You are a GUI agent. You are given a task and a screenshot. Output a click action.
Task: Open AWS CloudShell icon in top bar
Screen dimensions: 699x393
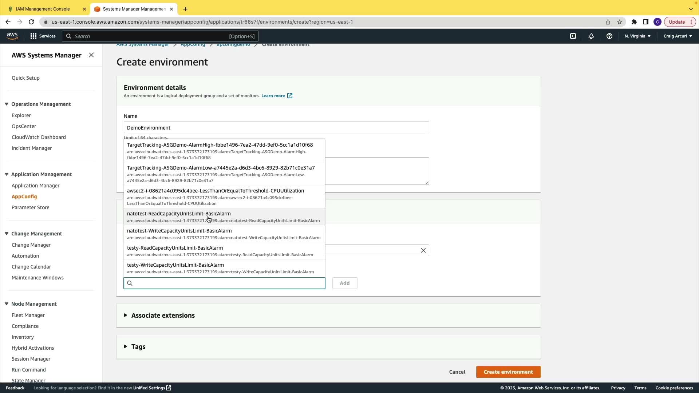coord(573,36)
